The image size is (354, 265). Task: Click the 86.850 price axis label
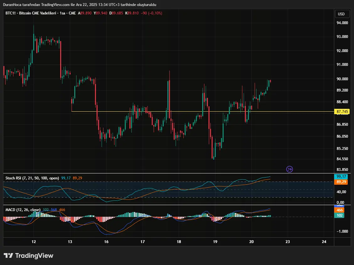pos(342,125)
